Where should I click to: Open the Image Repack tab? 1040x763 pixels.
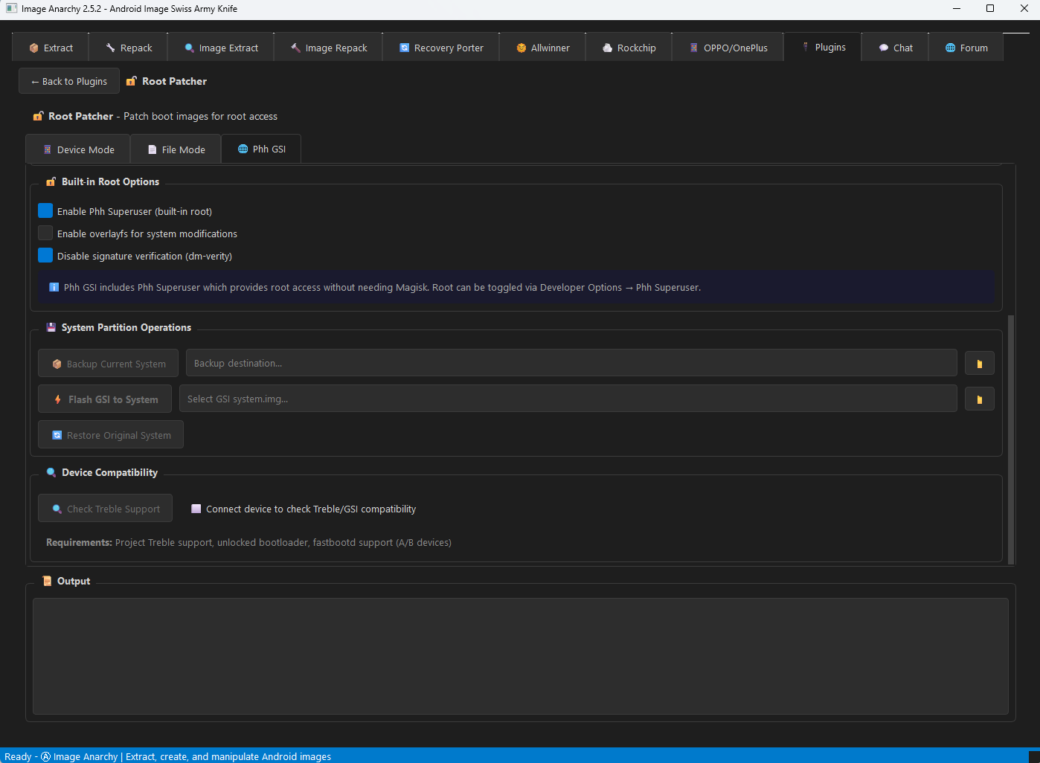pyautogui.click(x=328, y=47)
